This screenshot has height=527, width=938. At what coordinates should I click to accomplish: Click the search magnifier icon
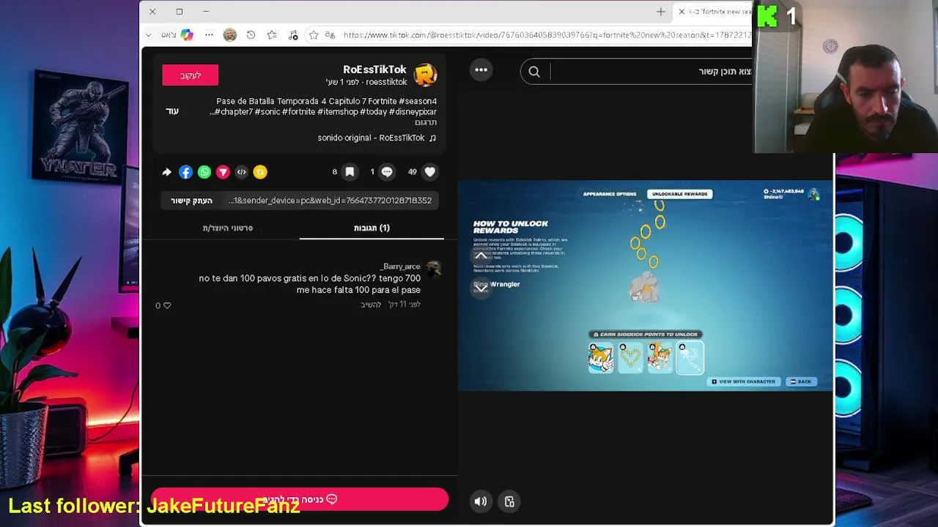[534, 72]
